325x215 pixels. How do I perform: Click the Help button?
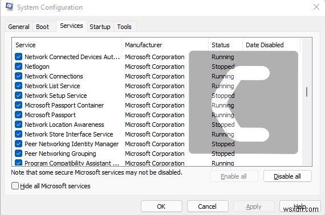click(x=300, y=206)
